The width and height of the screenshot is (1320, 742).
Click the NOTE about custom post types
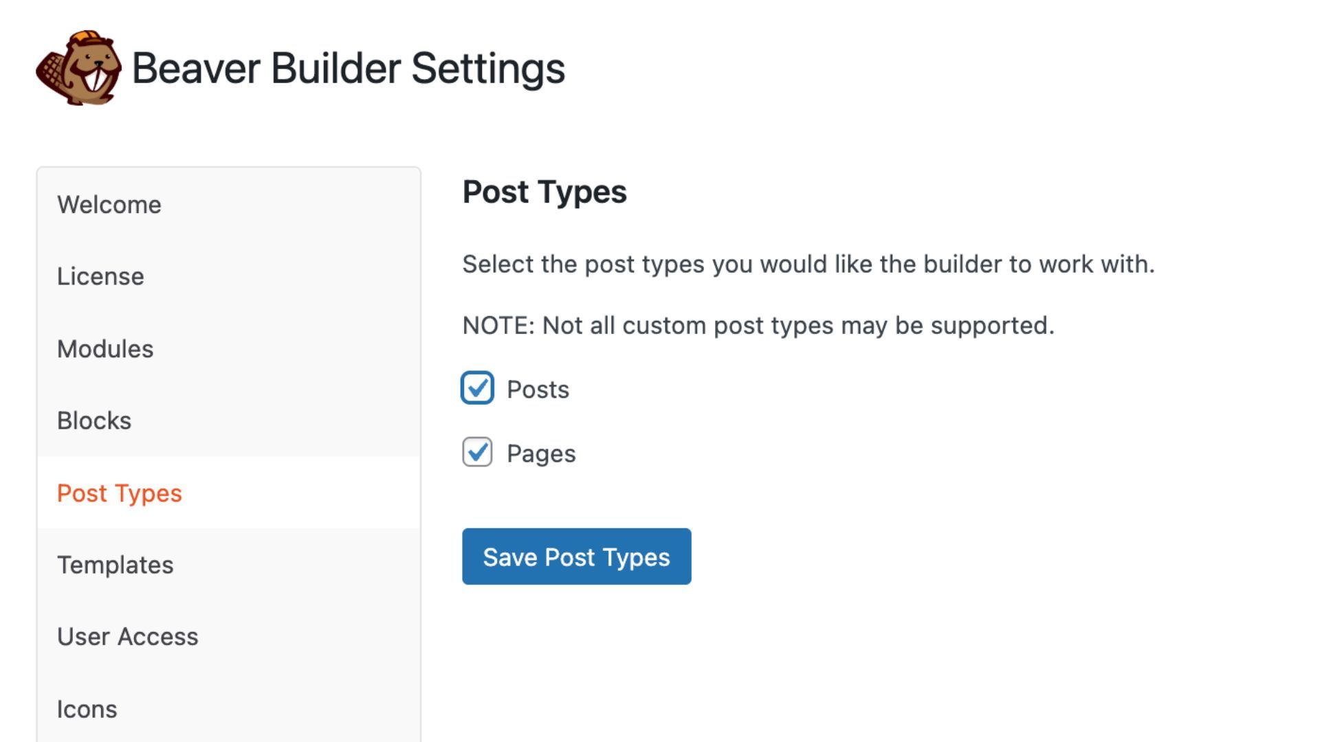point(758,326)
